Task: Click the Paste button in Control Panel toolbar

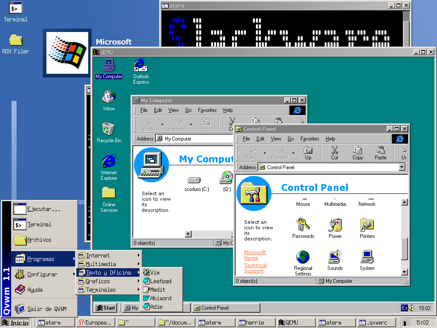Action: (x=380, y=153)
